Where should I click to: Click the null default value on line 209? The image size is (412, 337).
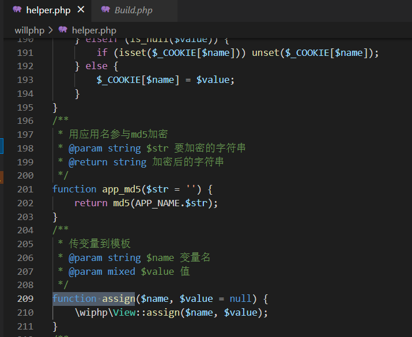pyautogui.click(x=240, y=298)
